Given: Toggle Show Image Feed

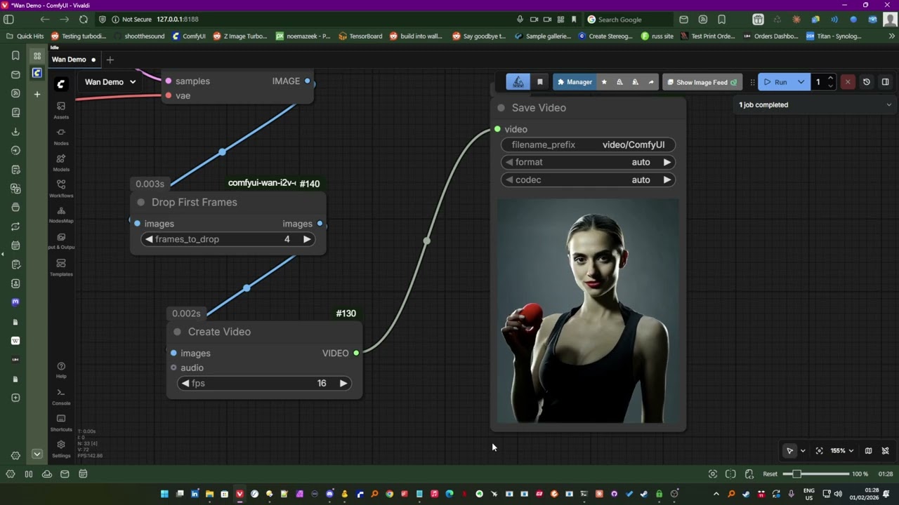Looking at the screenshot, I should click(x=702, y=82).
